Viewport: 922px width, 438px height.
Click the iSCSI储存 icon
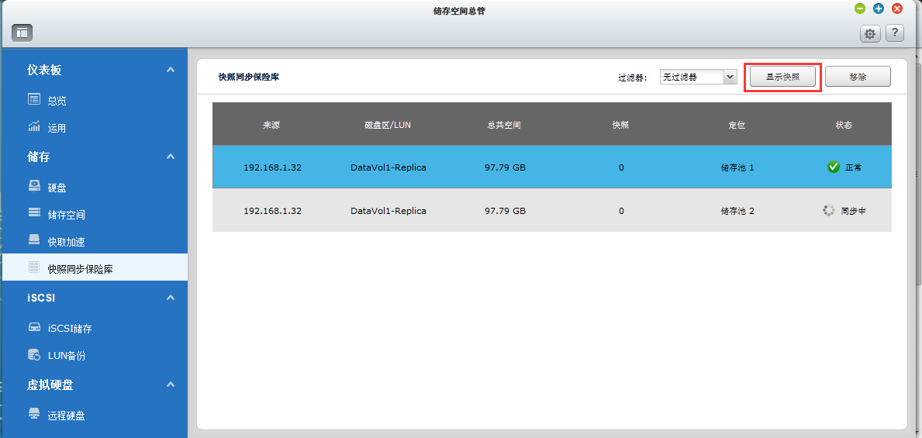point(35,327)
